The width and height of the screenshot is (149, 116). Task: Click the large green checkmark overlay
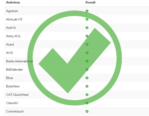coord(74,58)
